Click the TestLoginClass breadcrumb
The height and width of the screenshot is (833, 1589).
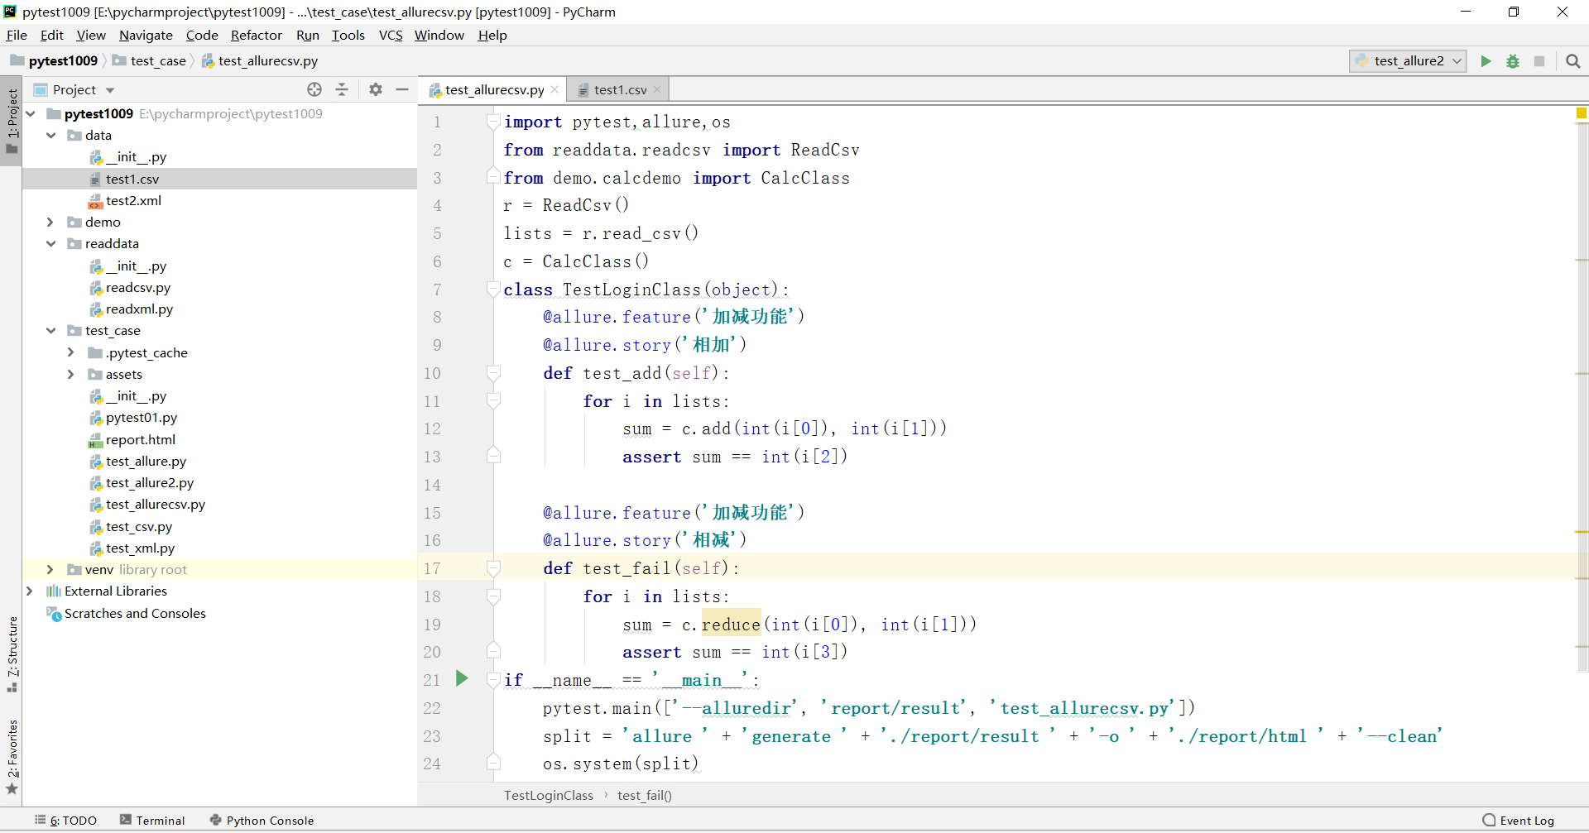point(548,795)
